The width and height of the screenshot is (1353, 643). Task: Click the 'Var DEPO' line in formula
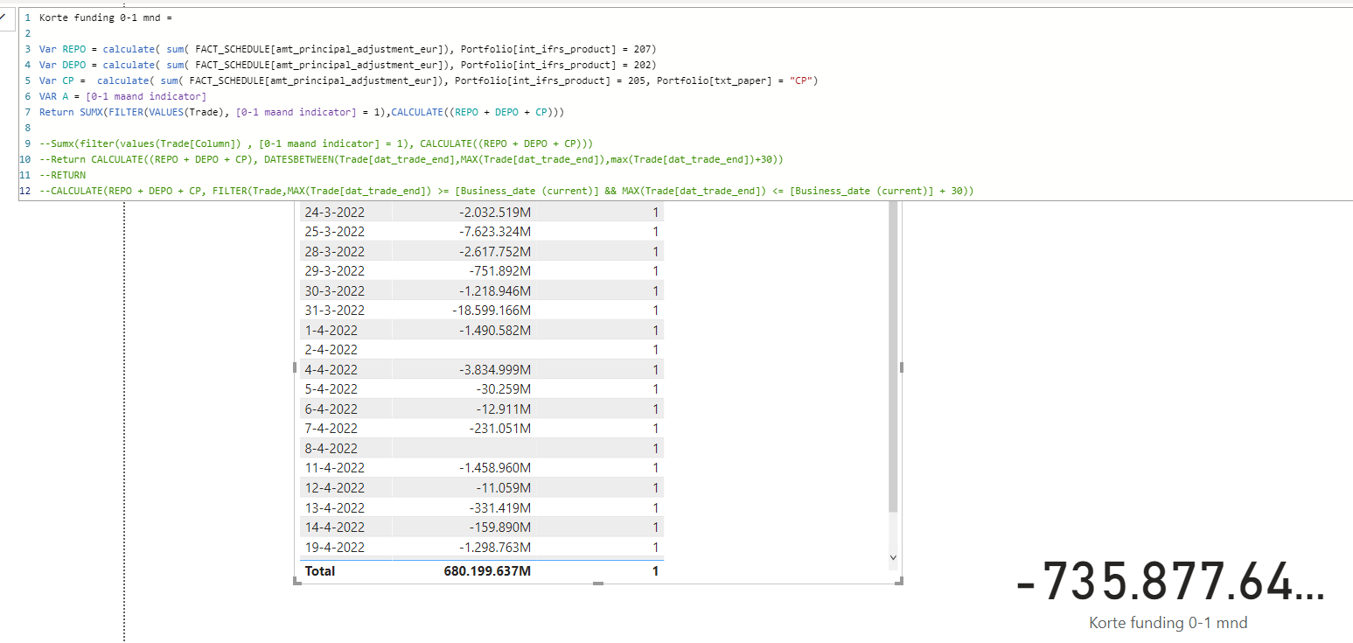point(347,65)
